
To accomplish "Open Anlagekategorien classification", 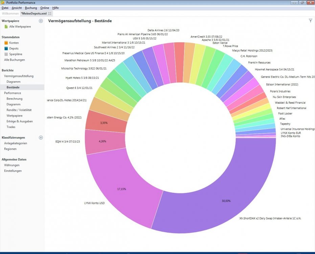I will 16,143.
